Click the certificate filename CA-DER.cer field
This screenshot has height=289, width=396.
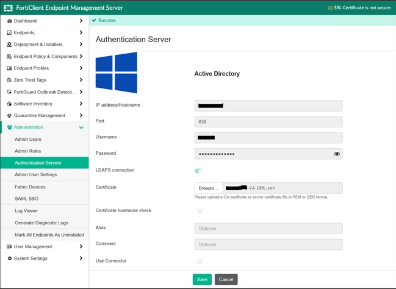pyautogui.click(x=283, y=188)
